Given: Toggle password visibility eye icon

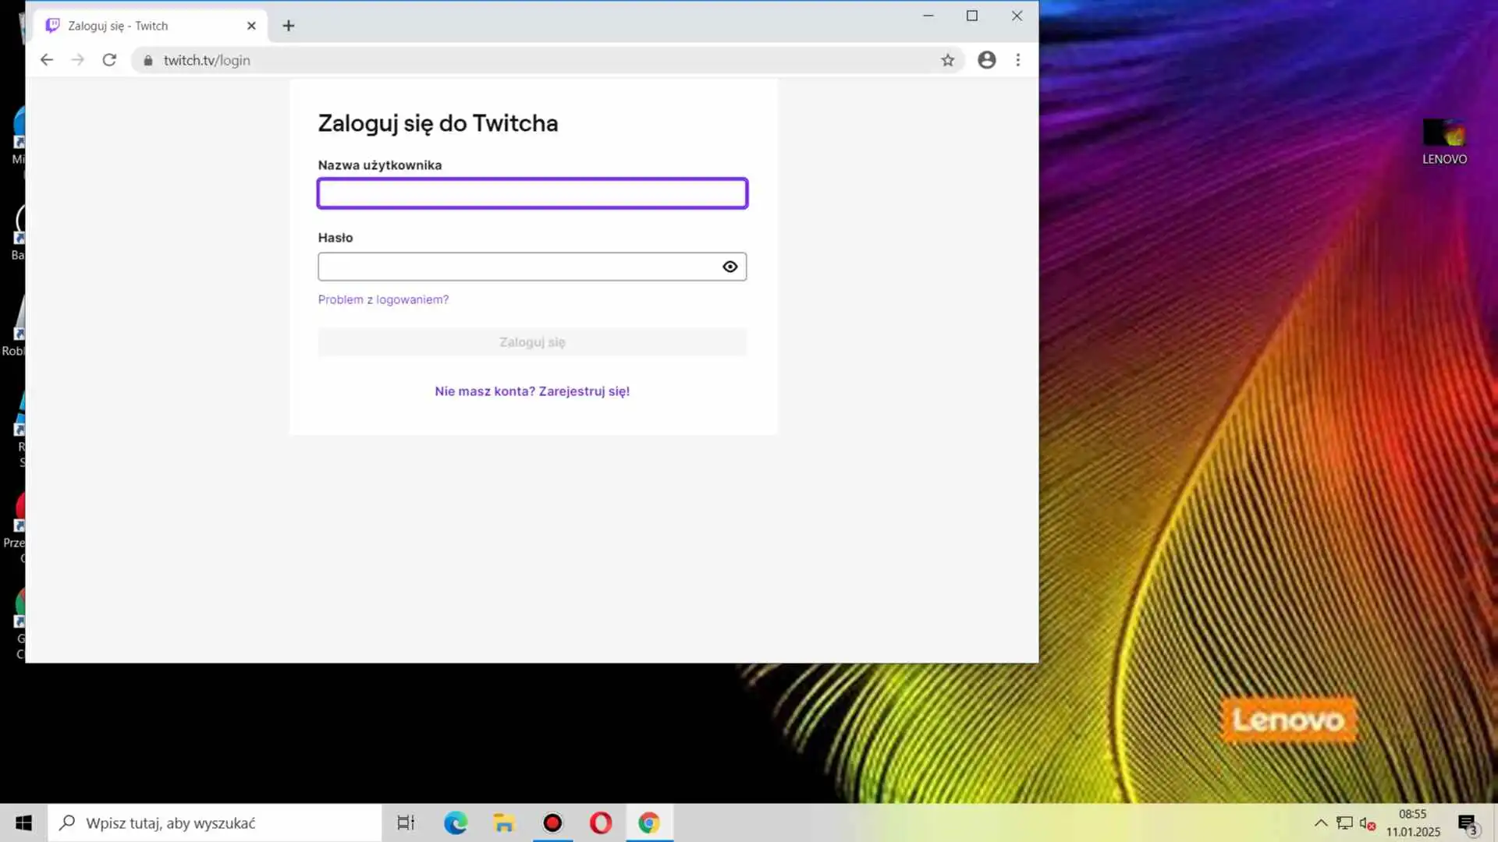Looking at the screenshot, I should [x=729, y=267].
